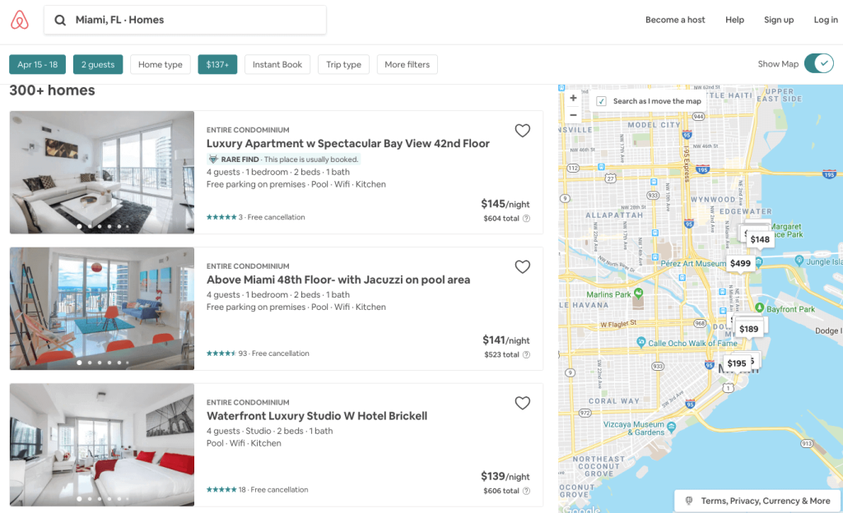Open the Instant Book filter
Viewport: 843px width, 513px height.
coord(277,64)
